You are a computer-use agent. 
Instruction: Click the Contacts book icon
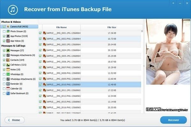pyautogui.click(x=8, y=60)
